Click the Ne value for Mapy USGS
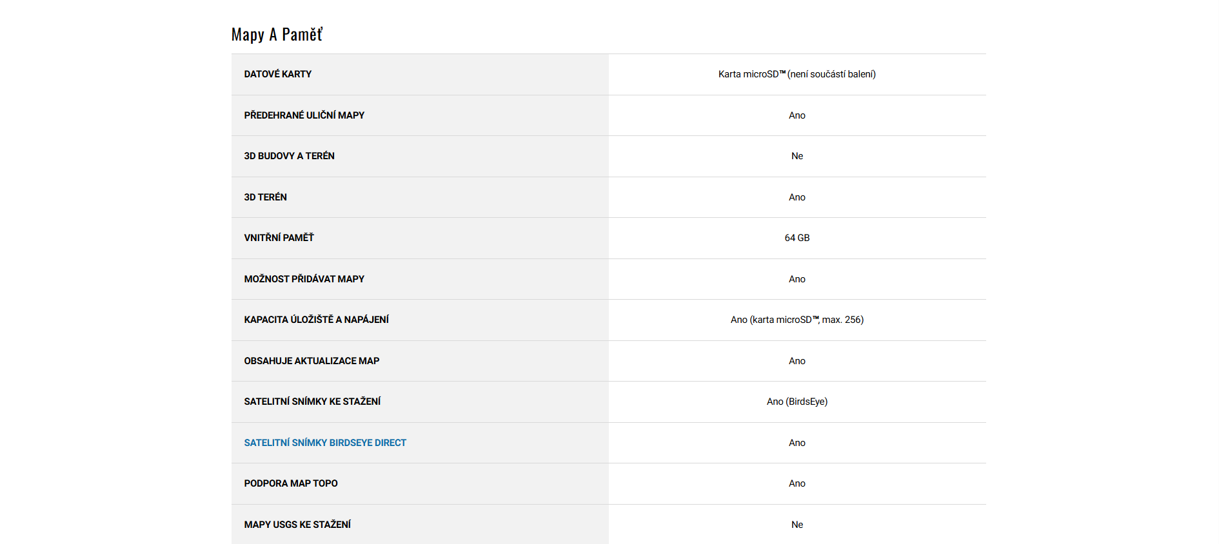This screenshot has width=1219, height=544. 797,525
